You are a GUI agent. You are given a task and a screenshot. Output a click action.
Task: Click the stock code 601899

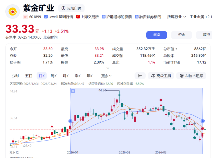tap(35, 17)
